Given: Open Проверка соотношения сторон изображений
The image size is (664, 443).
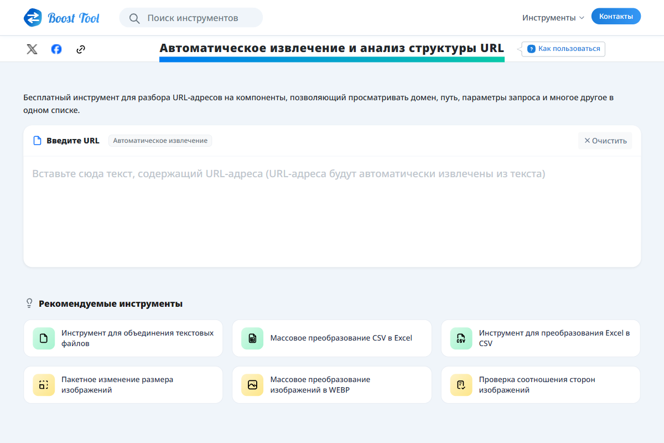Looking at the screenshot, I should click(541, 385).
